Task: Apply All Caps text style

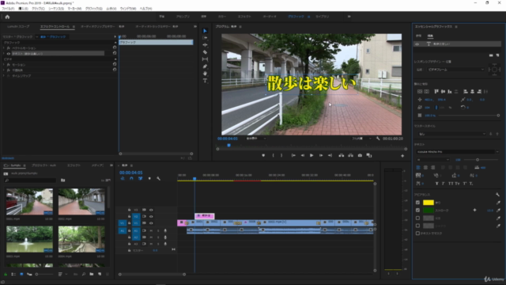Action: [x=451, y=184]
